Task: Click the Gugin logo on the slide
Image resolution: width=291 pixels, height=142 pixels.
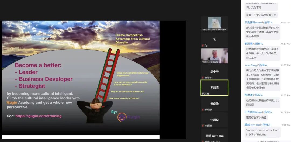Action: (129, 117)
